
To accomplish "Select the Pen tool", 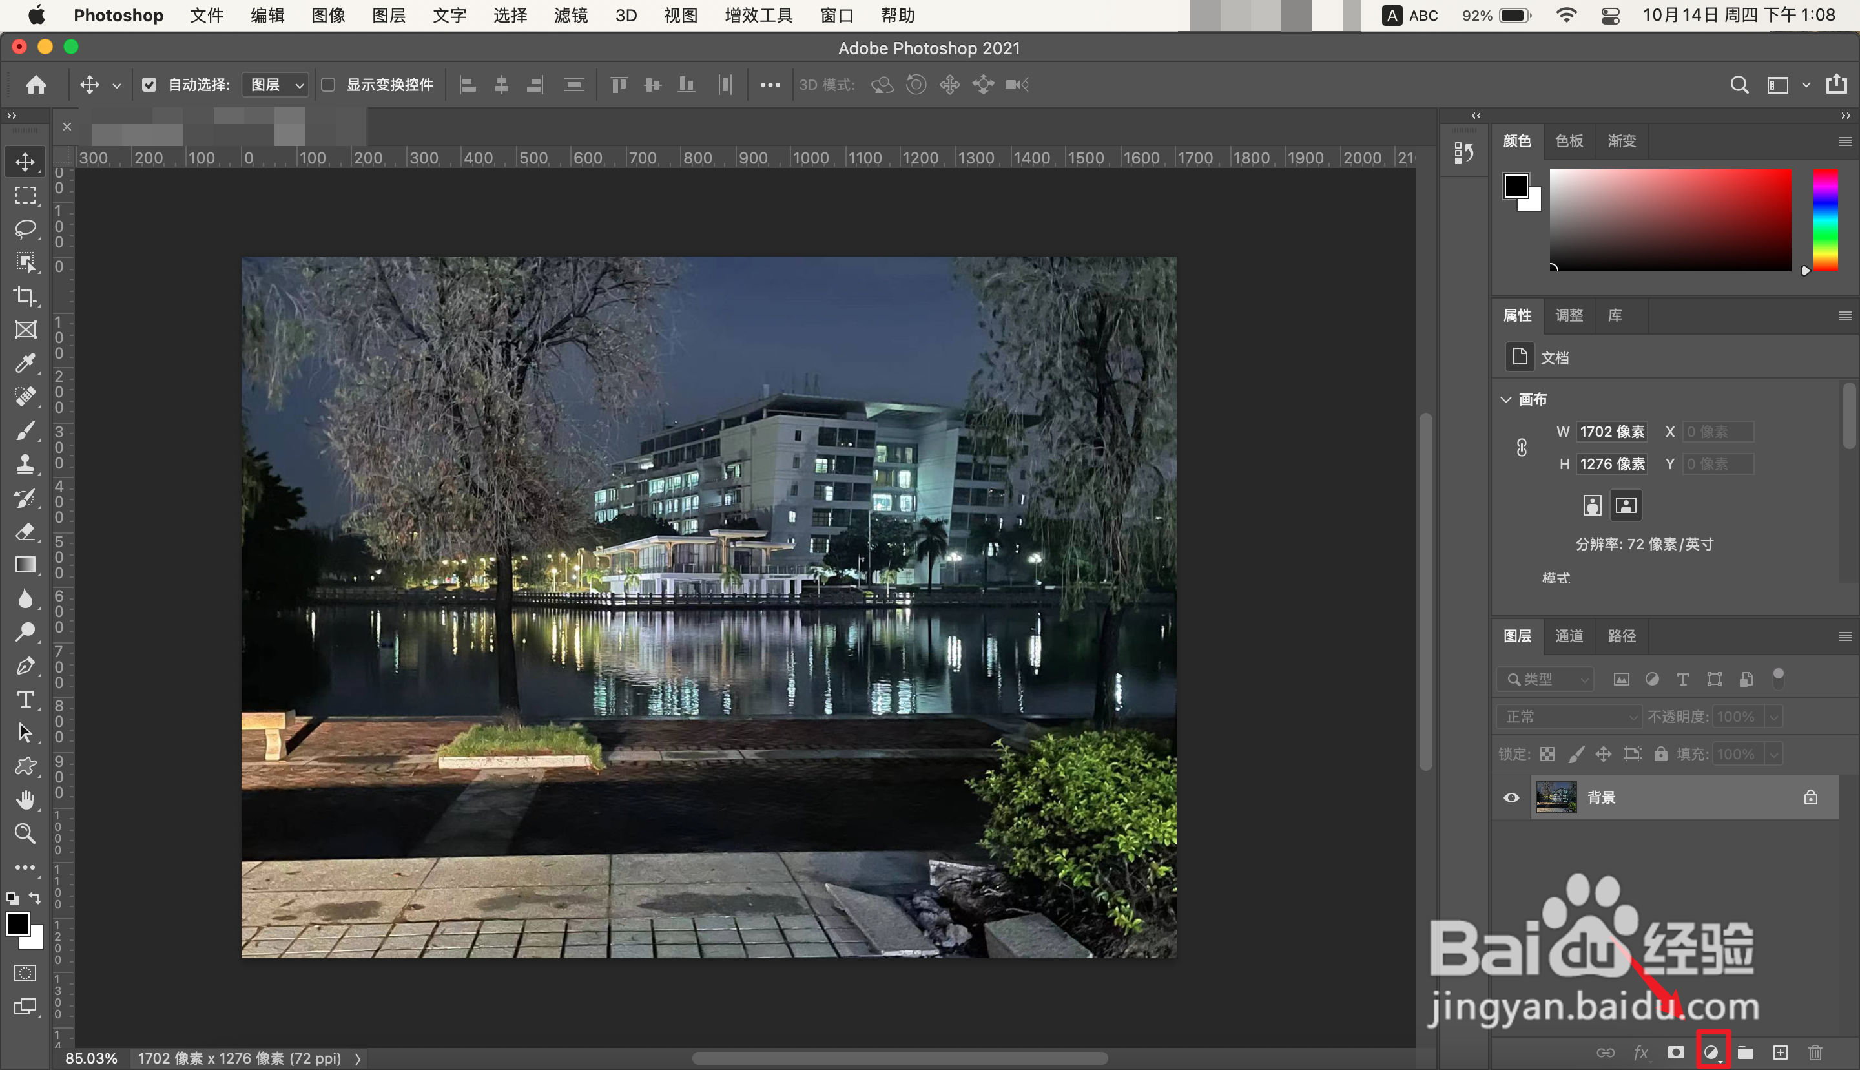I will tap(26, 666).
